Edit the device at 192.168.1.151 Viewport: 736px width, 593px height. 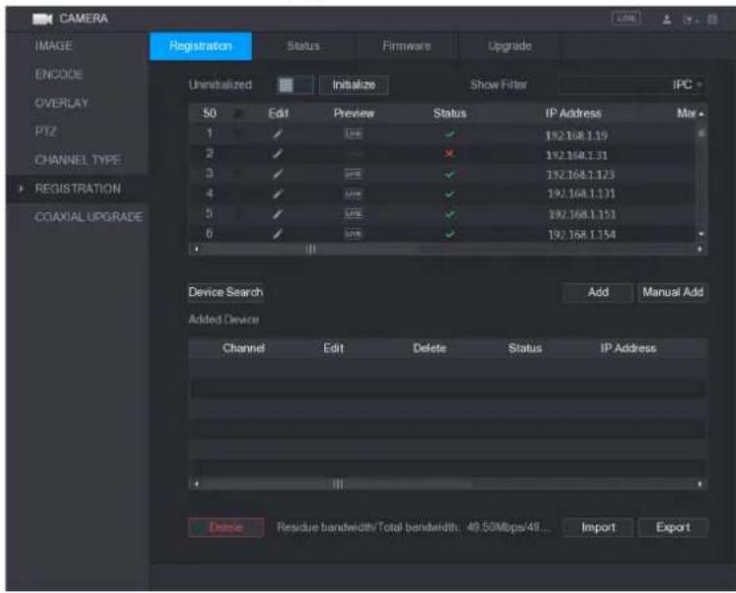[278, 214]
